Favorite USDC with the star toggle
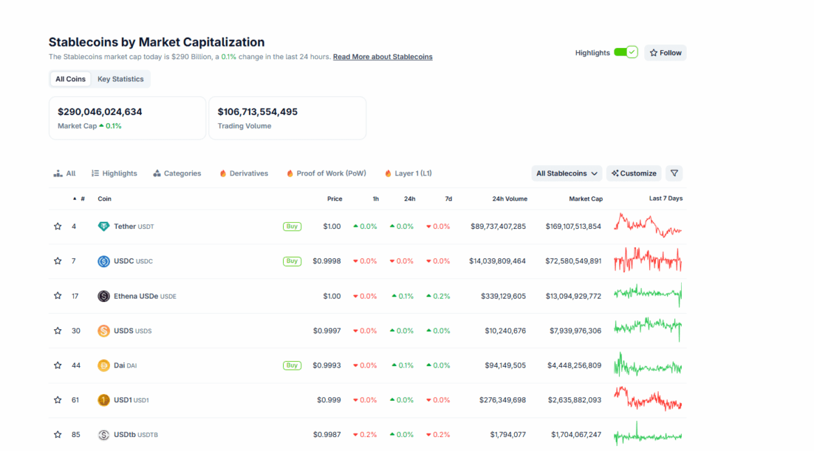 coord(58,261)
